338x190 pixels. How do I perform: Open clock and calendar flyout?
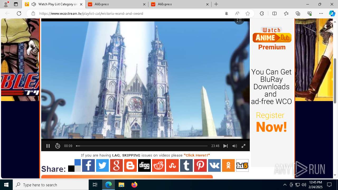click(x=316, y=185)
